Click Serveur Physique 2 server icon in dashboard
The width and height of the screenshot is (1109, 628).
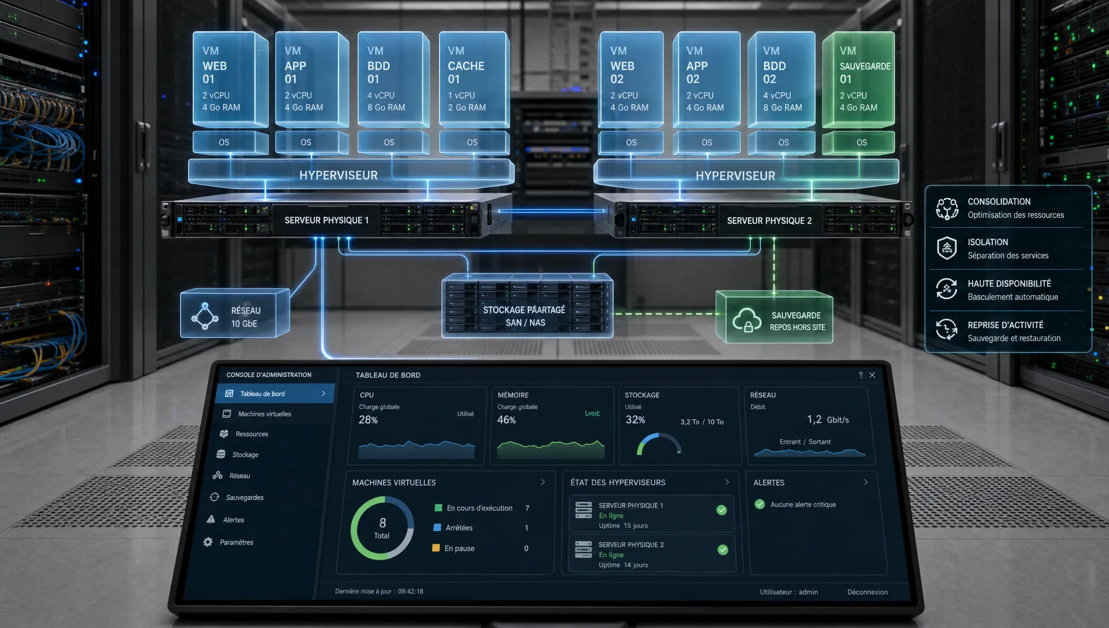coord(583,549)
